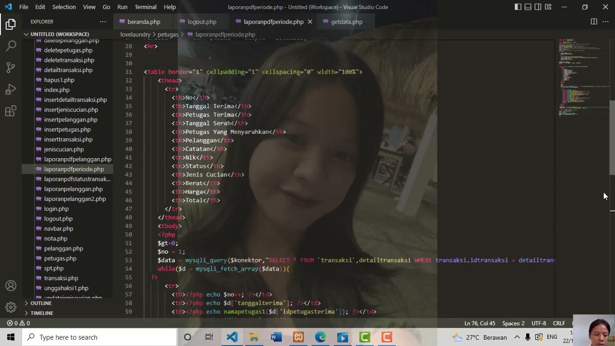Click errors and warnings status indicator
Image resolution: width=615 pixels, height=346 pixels.
18,323
